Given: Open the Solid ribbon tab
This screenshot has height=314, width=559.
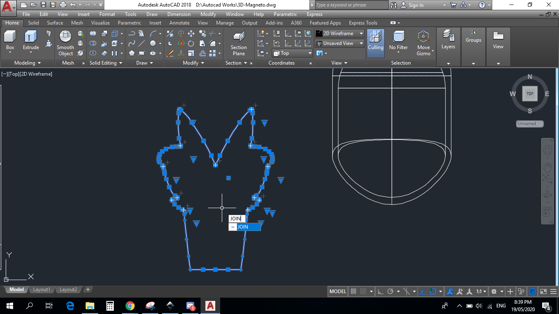Looking at the screenshot, I should click(34, 23).
